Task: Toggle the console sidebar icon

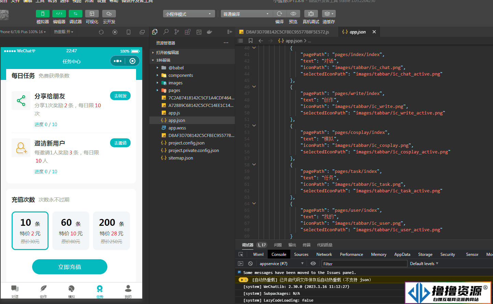Action: (240, 264)
